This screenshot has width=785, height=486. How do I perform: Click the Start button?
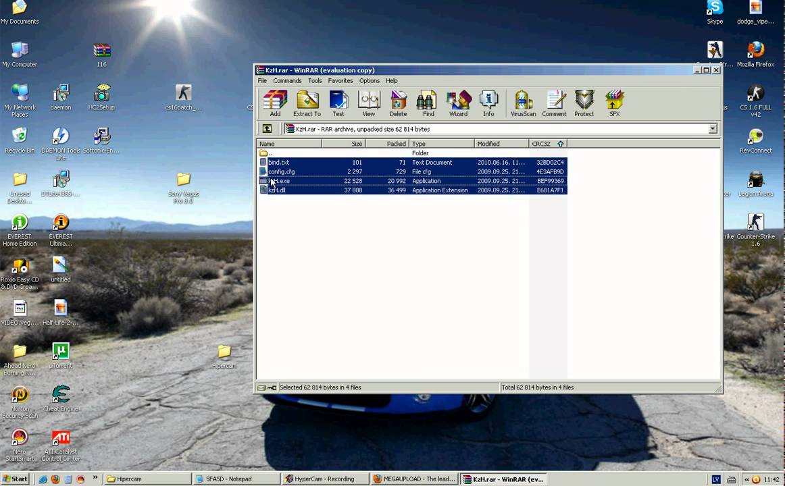point(15,479)
